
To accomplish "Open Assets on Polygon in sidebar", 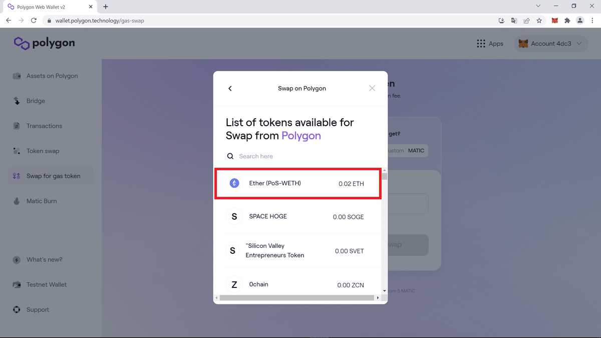I will coord(52,76).
